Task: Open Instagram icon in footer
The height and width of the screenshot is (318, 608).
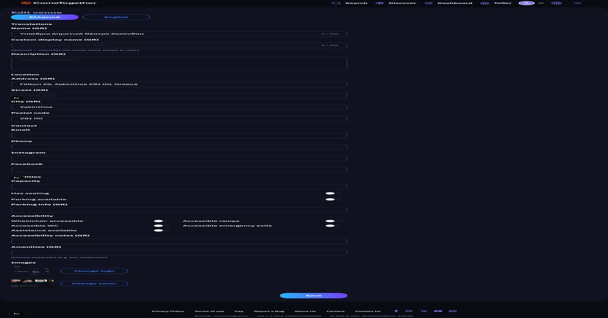Action: pyautogui.click(x=409, y=311)
